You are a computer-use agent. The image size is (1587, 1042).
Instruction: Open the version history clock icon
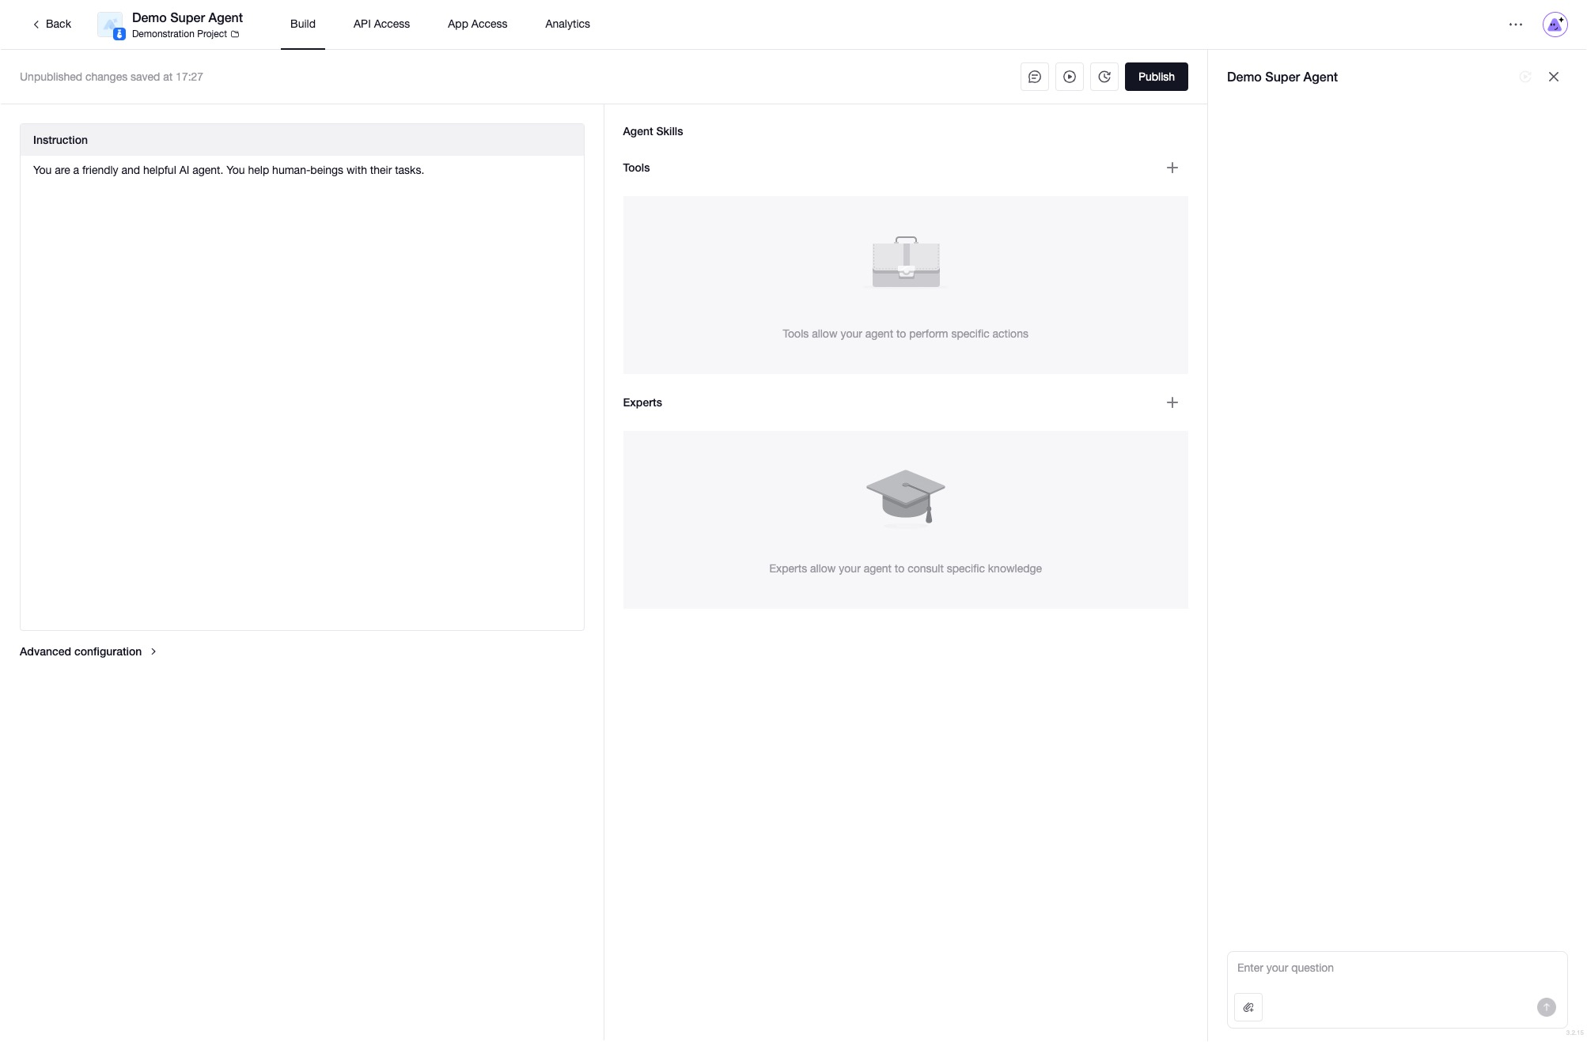(x=1104, y=77)
